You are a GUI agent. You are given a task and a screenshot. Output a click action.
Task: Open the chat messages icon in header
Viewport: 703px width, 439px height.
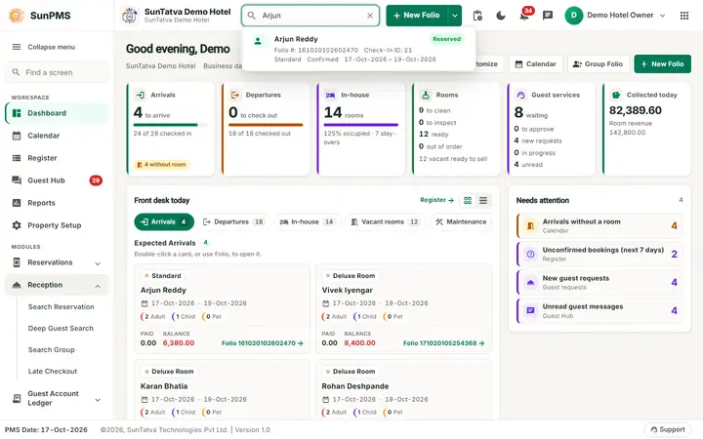[x=548, y=16]
